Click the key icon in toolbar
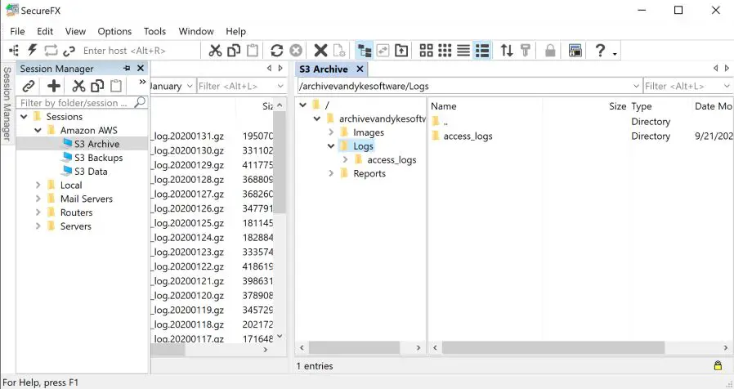Screen dimensions: 734x389 click(526, 50)
